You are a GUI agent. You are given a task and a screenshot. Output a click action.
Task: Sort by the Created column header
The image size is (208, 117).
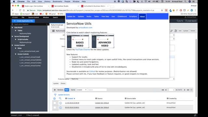(70, 98)
